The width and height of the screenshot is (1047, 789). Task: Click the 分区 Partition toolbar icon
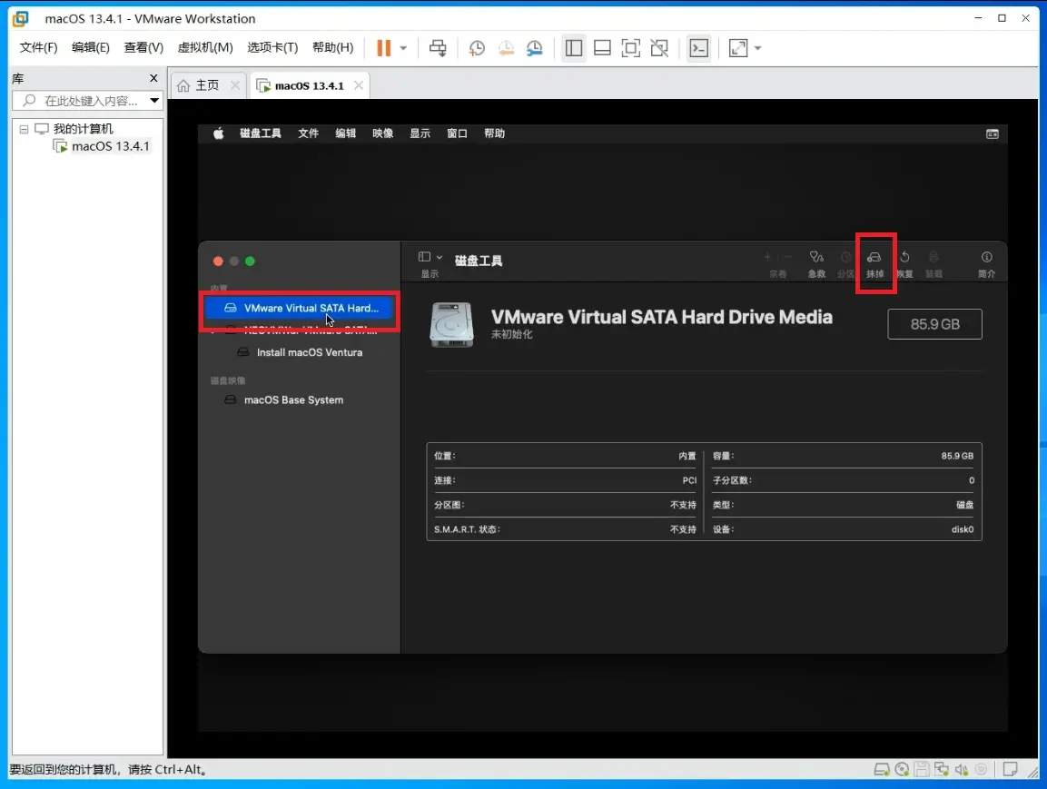(846, 263)
